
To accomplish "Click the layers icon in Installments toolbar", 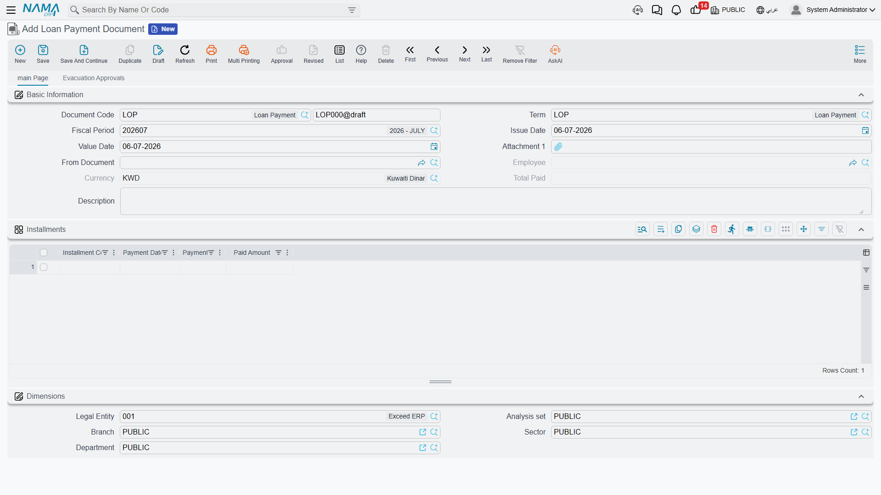I will tap(697, 229).
